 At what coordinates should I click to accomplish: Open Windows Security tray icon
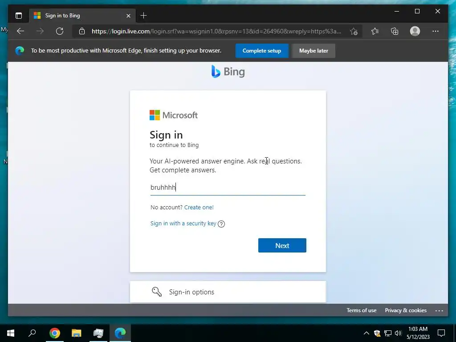tap(377, 333)
